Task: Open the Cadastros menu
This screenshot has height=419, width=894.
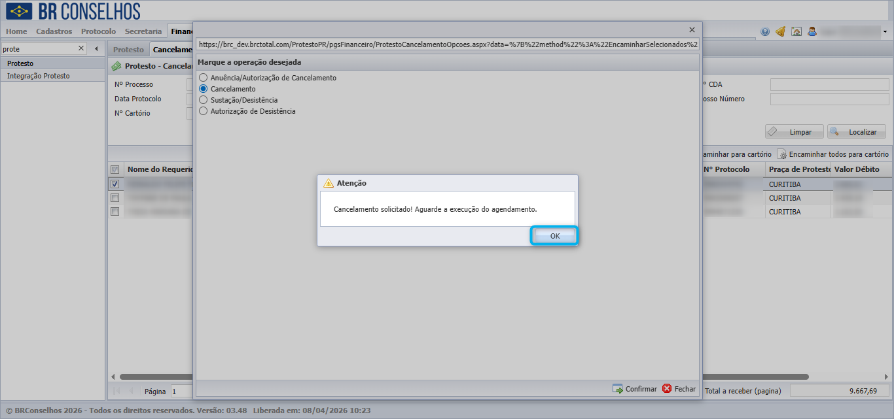Action: 54,31
